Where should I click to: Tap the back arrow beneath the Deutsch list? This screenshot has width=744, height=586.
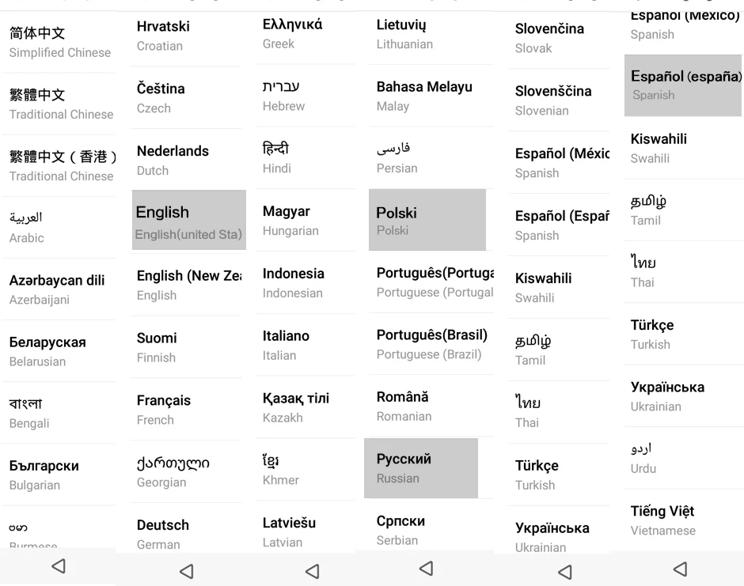point(187,571)
